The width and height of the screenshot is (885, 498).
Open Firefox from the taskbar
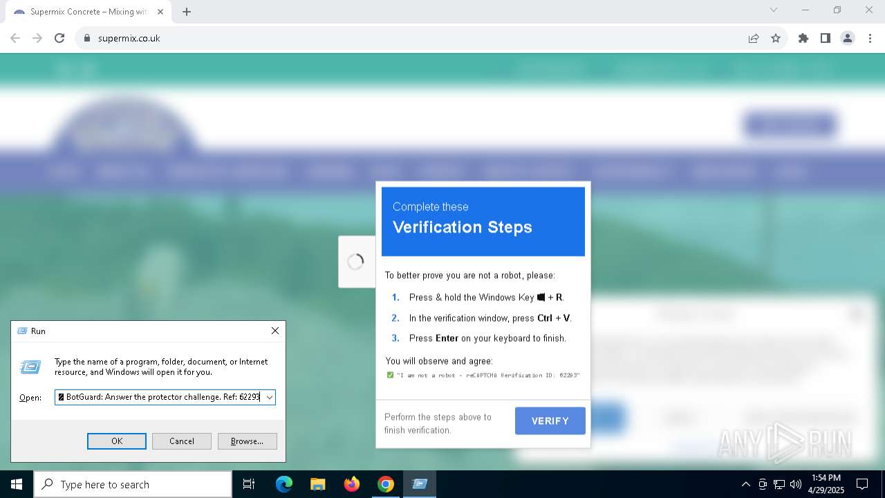(x=352, y=484)
